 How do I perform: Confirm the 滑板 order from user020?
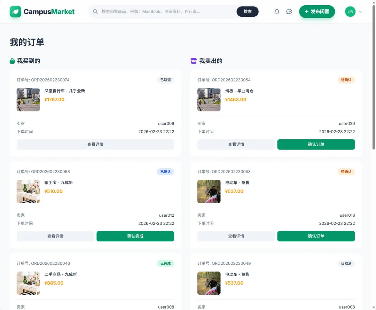tap(316, 145)
